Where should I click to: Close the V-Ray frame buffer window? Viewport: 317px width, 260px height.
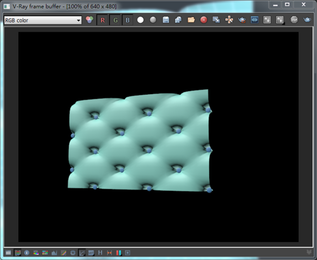click(303, 4)
